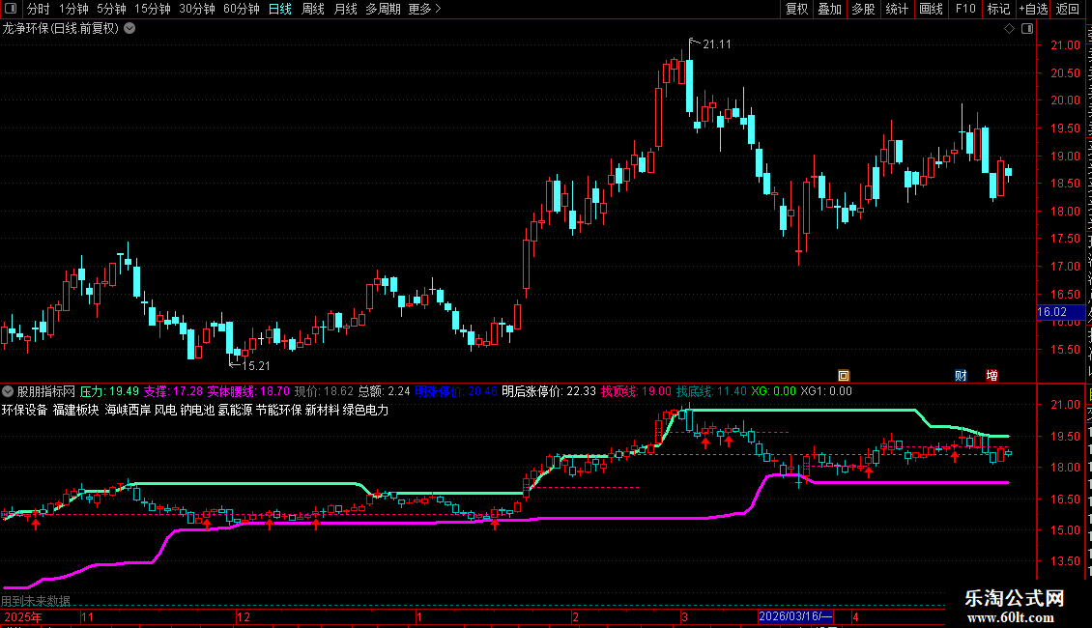Screen dimensions: 1092x628
Task: Switch to 周线 weekly chart
Action: coord(313,9)
